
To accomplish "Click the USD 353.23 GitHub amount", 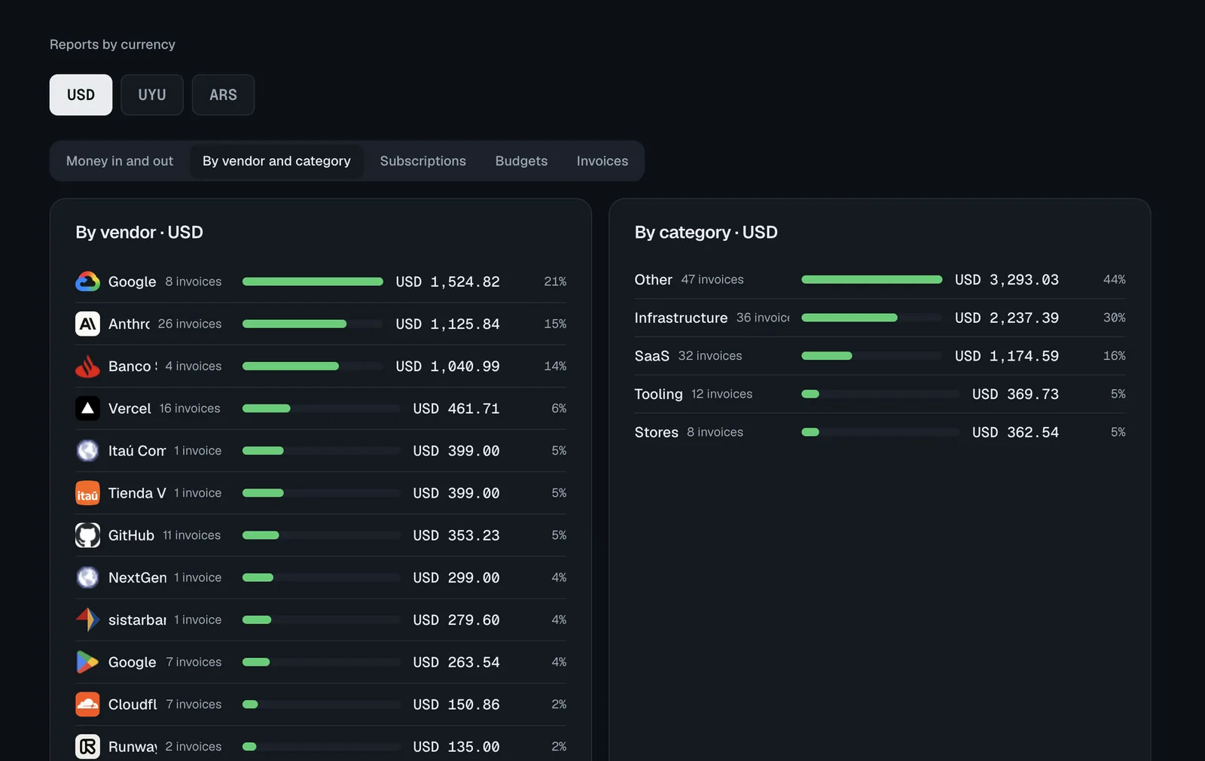I will 456,535.
